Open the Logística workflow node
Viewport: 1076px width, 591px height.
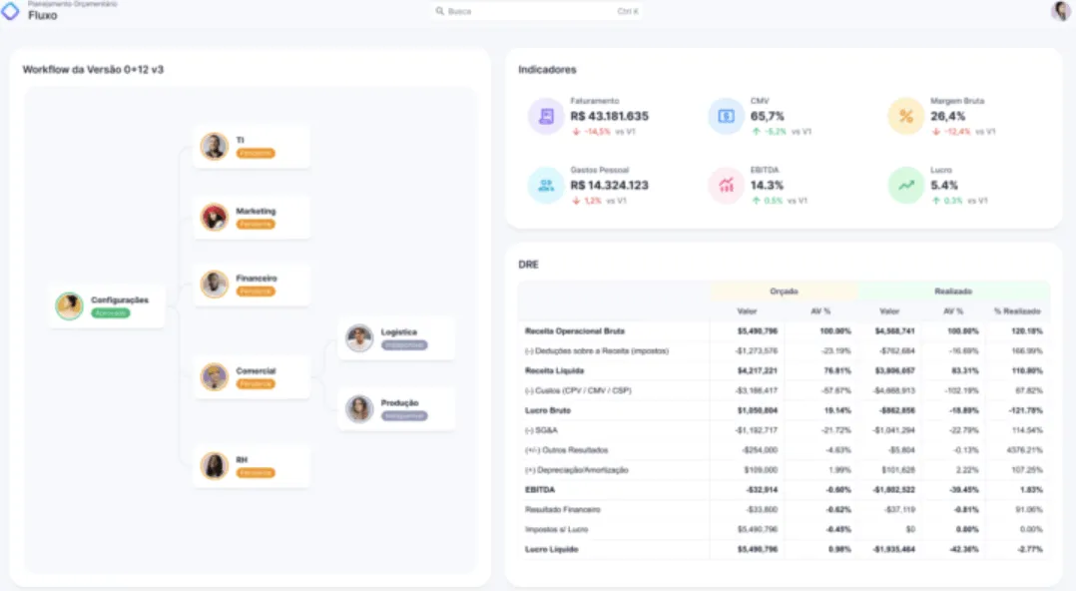(x=396, y=337)
